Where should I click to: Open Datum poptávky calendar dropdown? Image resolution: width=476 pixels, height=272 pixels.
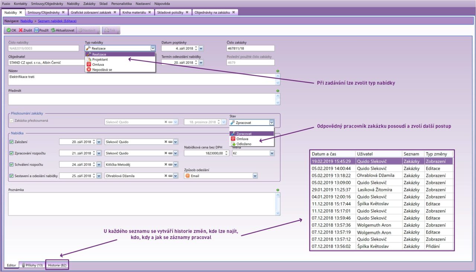coord(201,48)
